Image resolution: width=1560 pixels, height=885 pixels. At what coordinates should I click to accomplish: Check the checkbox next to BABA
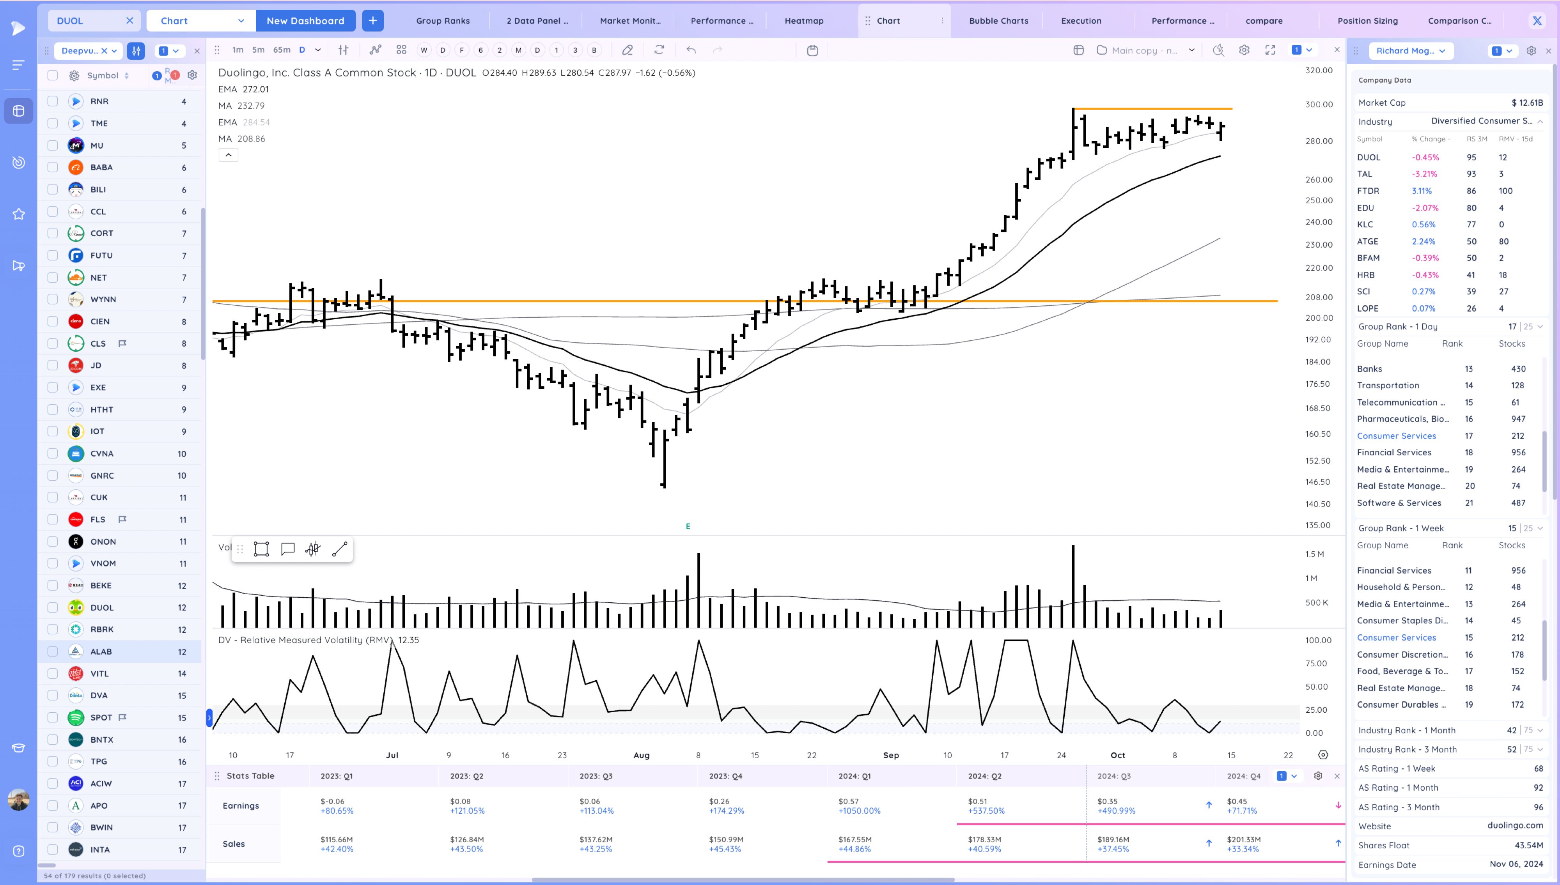tap(53, 167)
